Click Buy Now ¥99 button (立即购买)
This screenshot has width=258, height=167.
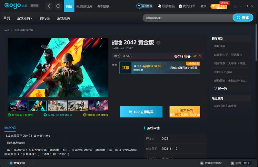[x=141, y=112]
